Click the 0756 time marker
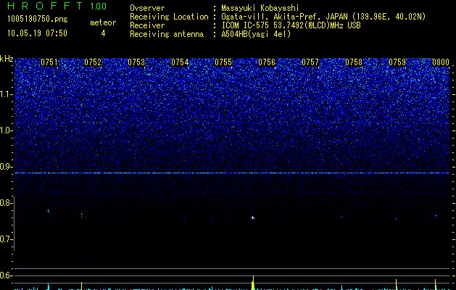 click(267, 62)
